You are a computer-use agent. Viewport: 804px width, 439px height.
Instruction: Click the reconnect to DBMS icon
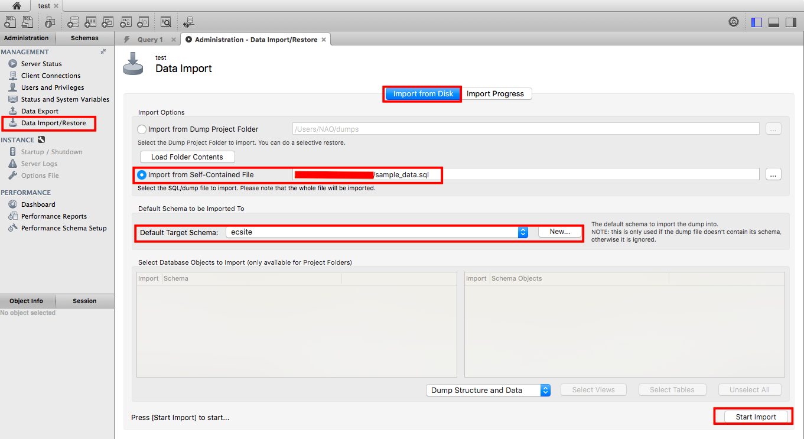(x=188, y=22)
